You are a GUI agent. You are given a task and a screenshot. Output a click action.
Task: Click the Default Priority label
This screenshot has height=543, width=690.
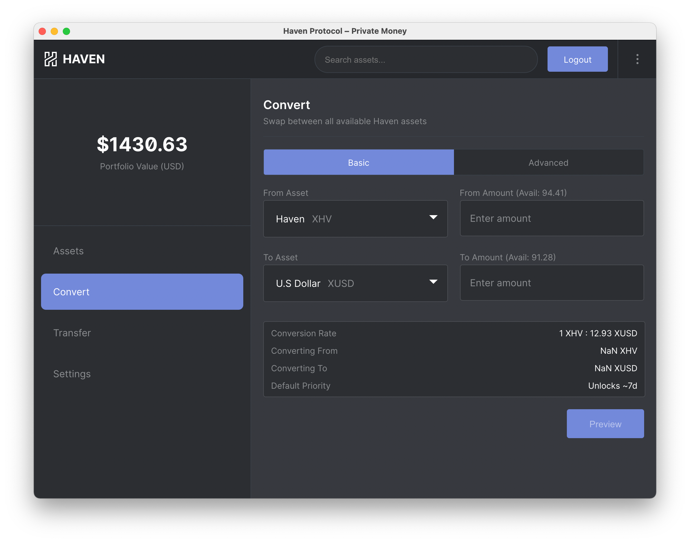tap(301, 386)
